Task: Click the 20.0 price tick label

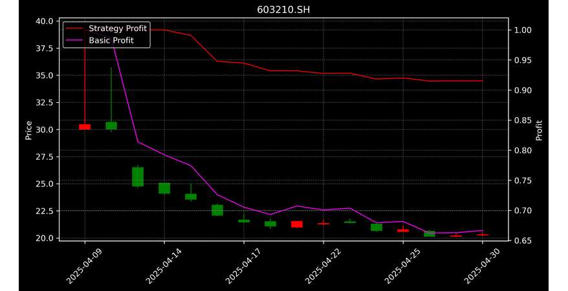Action: (45, 238)
